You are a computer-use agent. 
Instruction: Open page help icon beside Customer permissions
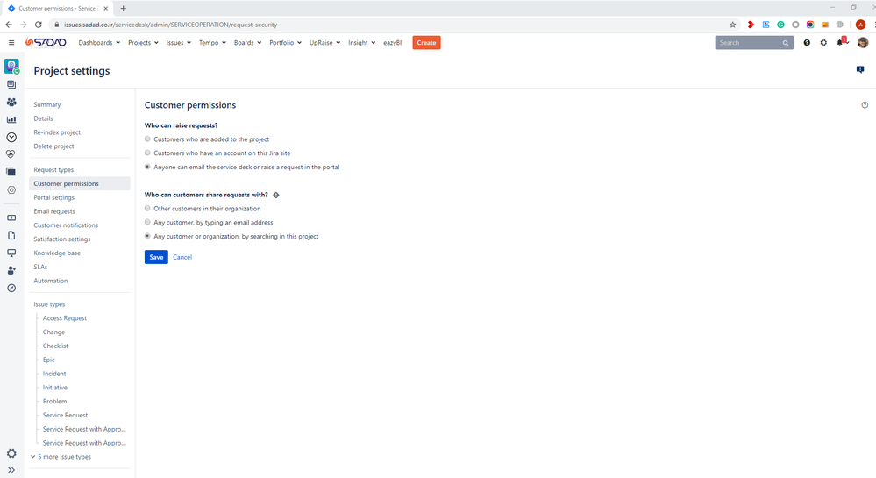click(865, 105)
